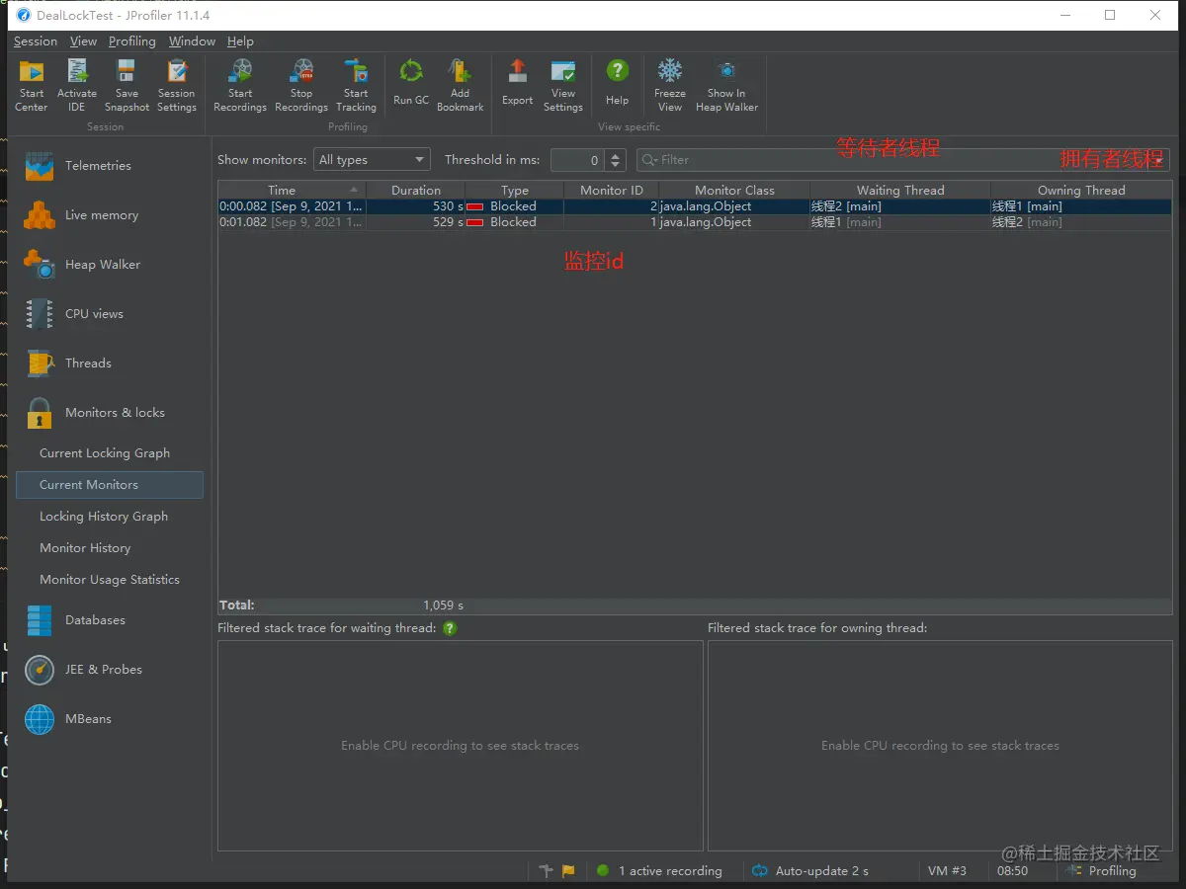The width and height of the screenshot is (1186, 889).
Task: Open the Help menu
Action: [x=240, y=41]
